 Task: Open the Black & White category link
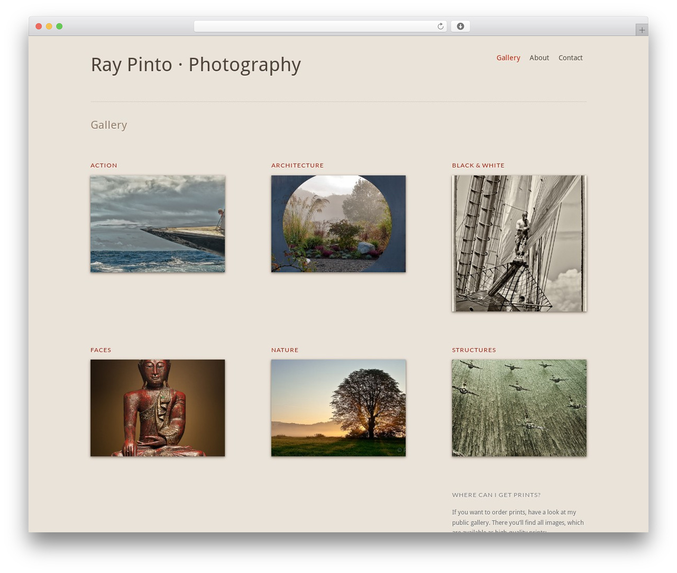[x=478, y=165]
